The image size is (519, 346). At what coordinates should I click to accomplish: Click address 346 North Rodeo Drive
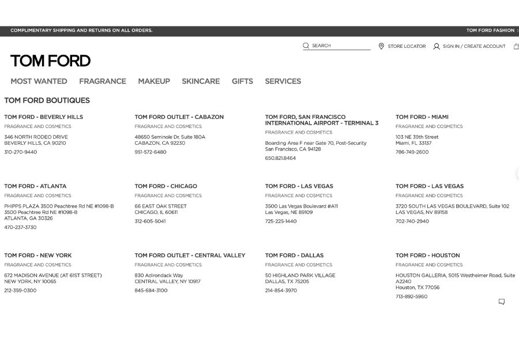point(36,137)
